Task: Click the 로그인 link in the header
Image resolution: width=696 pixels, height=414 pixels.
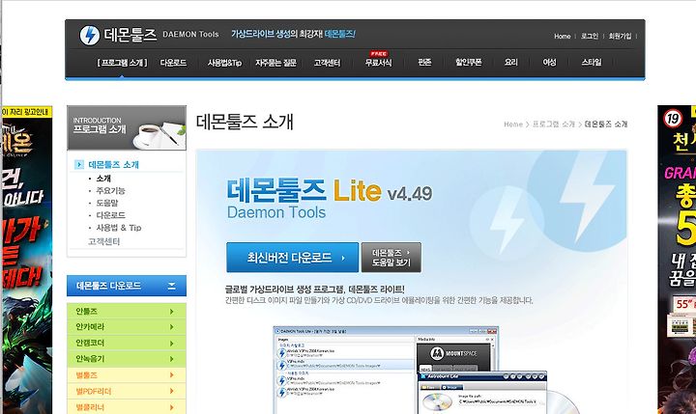Action: (x=590, y=36)
